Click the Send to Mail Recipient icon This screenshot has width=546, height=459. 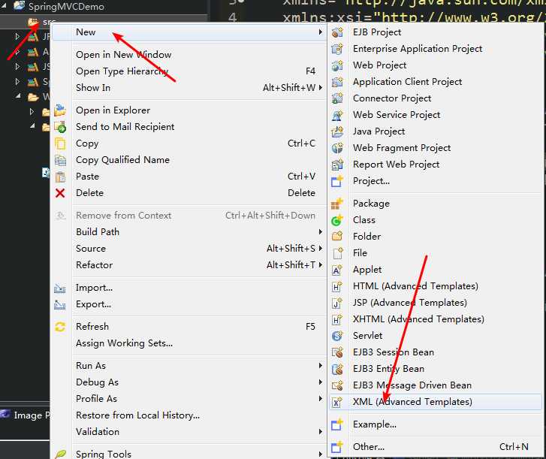(x=60, y=127)
